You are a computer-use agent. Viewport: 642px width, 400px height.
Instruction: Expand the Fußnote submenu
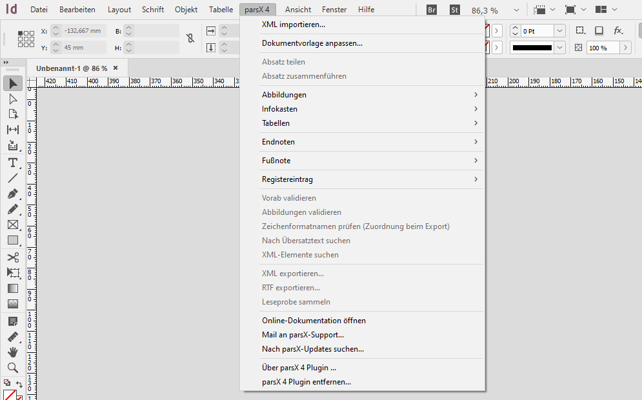(x=371, y=161)
